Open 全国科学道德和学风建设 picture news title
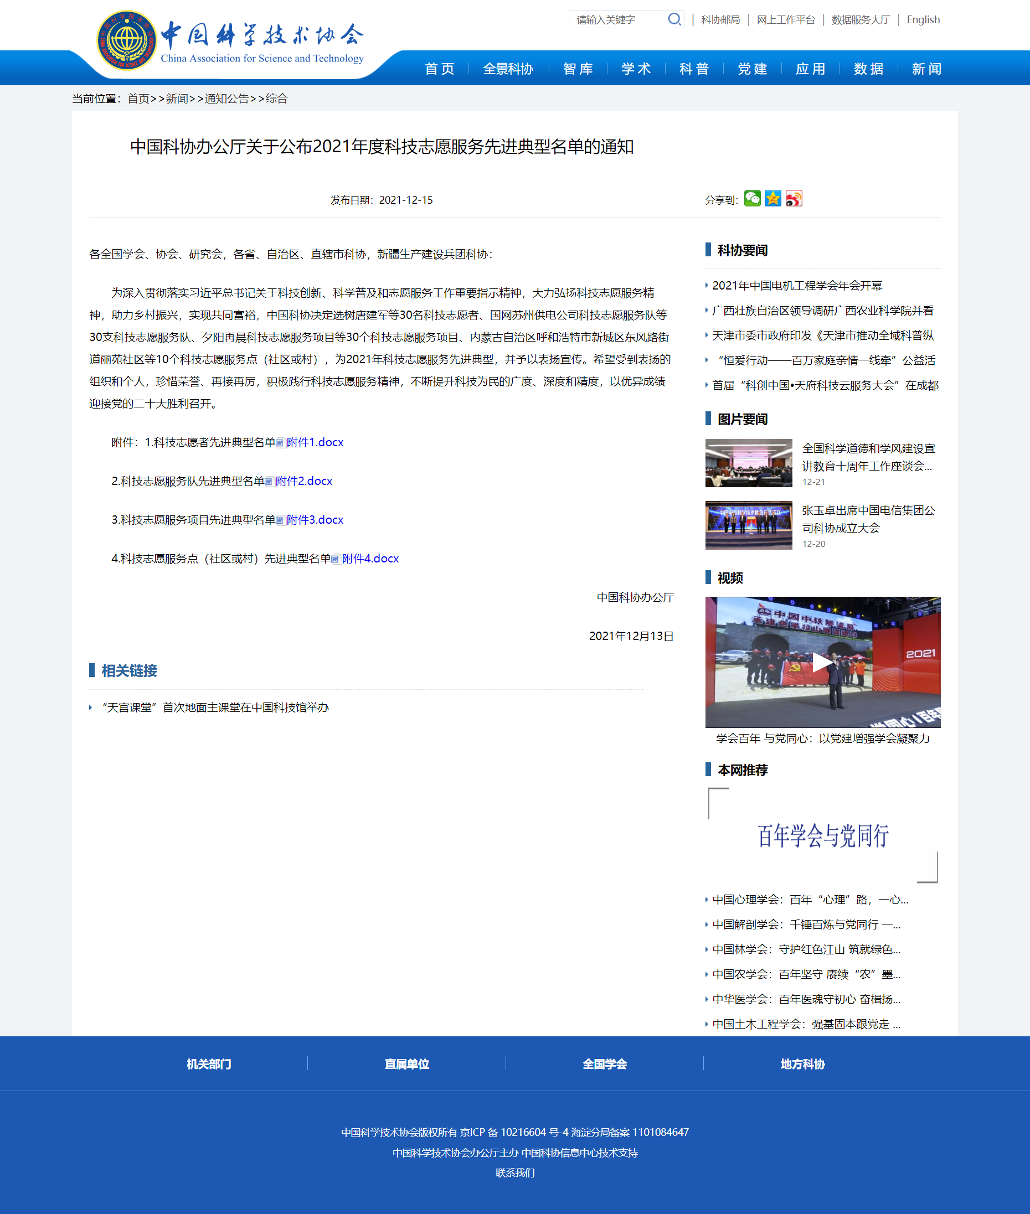 point(868,457)
